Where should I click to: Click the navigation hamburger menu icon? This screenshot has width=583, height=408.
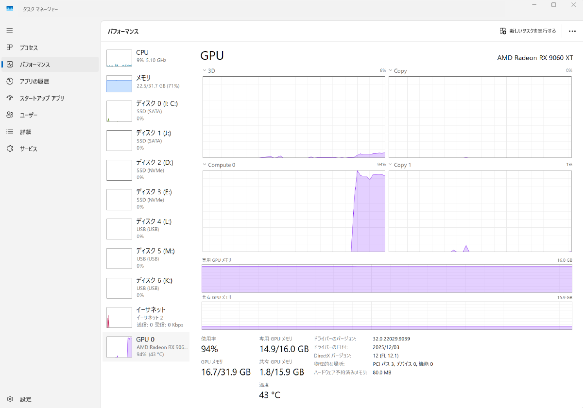[9, 30]
